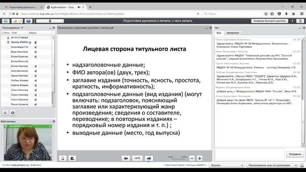The height and width of the screenshot is (172, 306).
Task: Go back with the browser back arrow
Action: [4, 14]
